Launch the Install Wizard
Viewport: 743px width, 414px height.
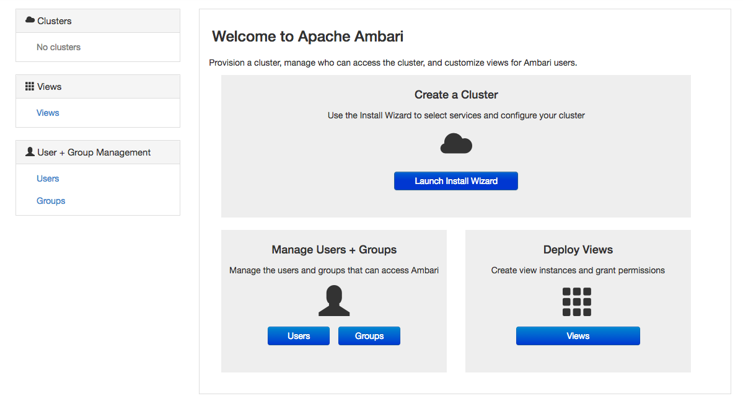coord(456,180)
